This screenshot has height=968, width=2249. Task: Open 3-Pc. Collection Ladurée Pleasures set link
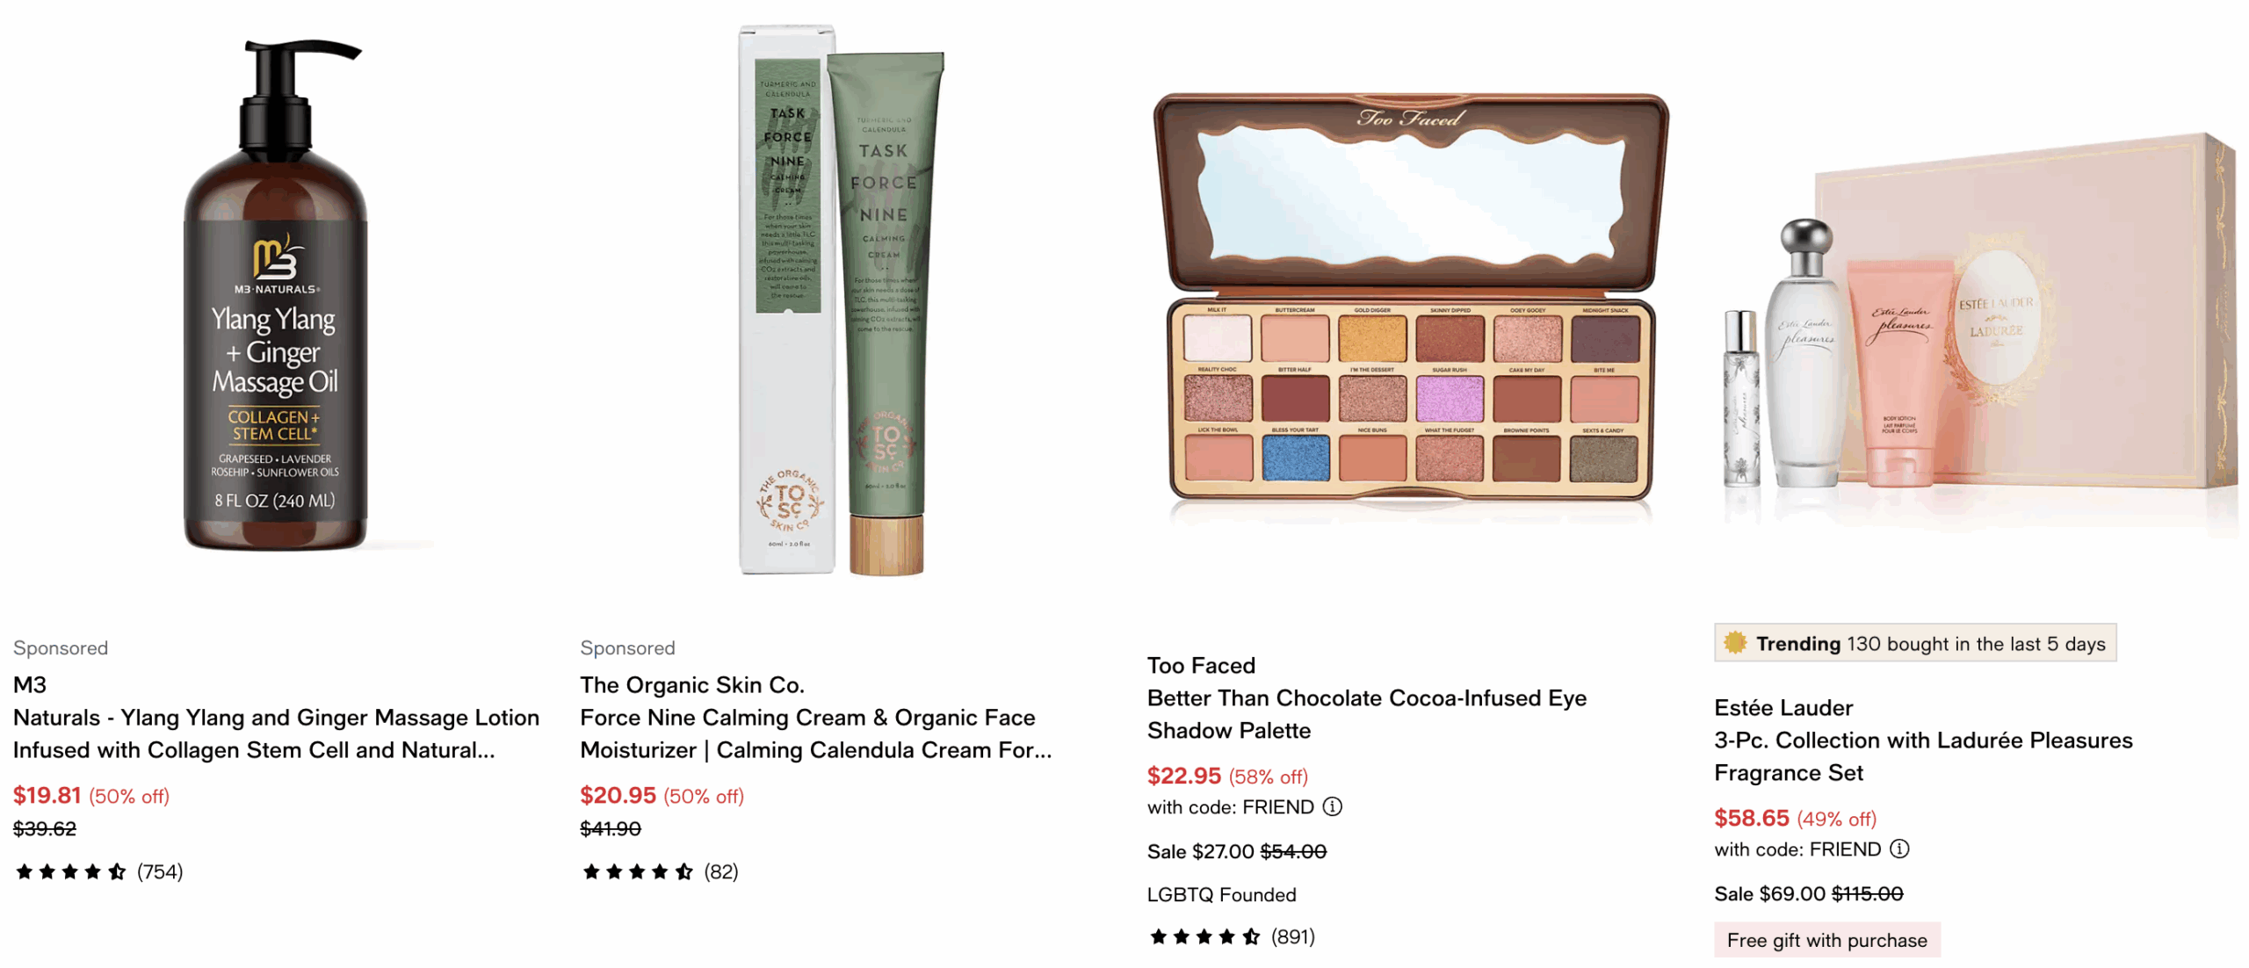(1922, 756)
